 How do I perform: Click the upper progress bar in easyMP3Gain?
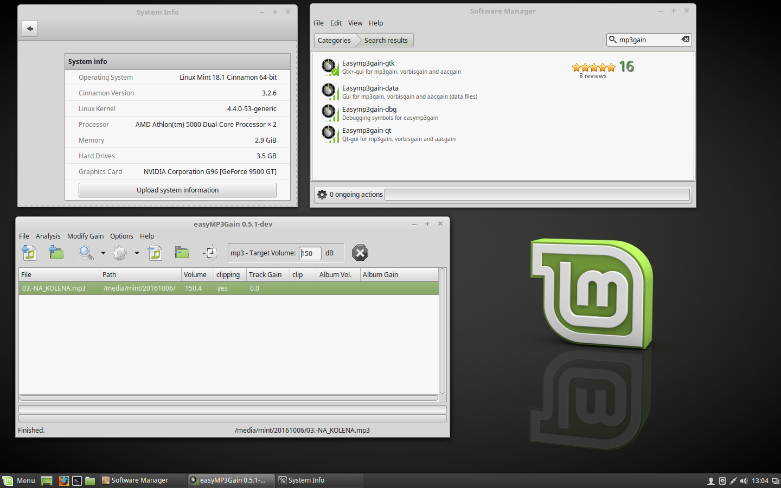[233, 409]
